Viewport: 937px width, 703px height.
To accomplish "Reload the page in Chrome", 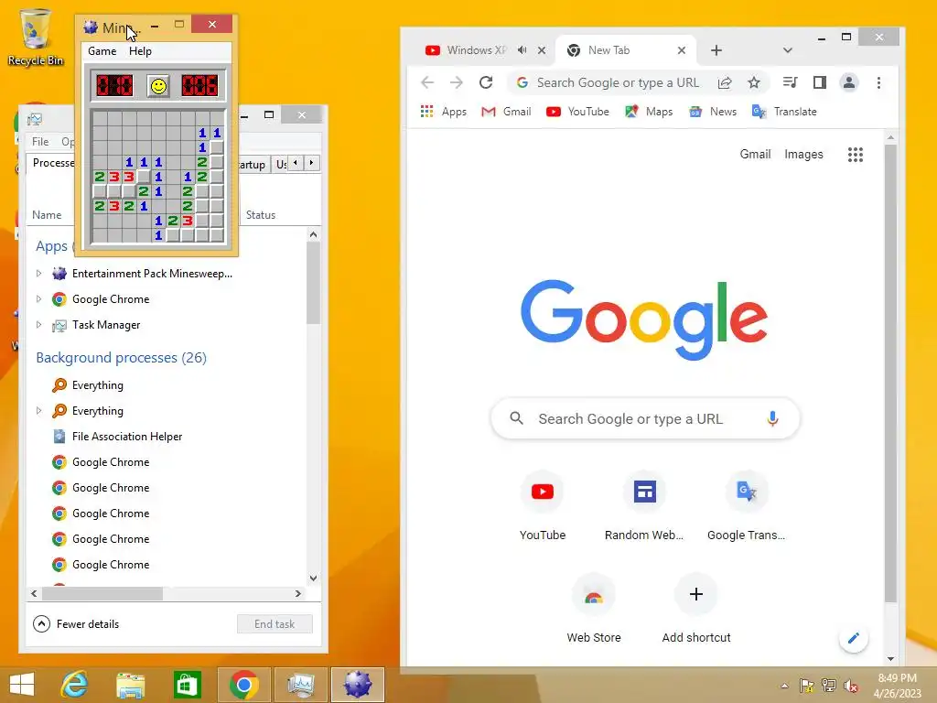I will click(x=486, y=82).
